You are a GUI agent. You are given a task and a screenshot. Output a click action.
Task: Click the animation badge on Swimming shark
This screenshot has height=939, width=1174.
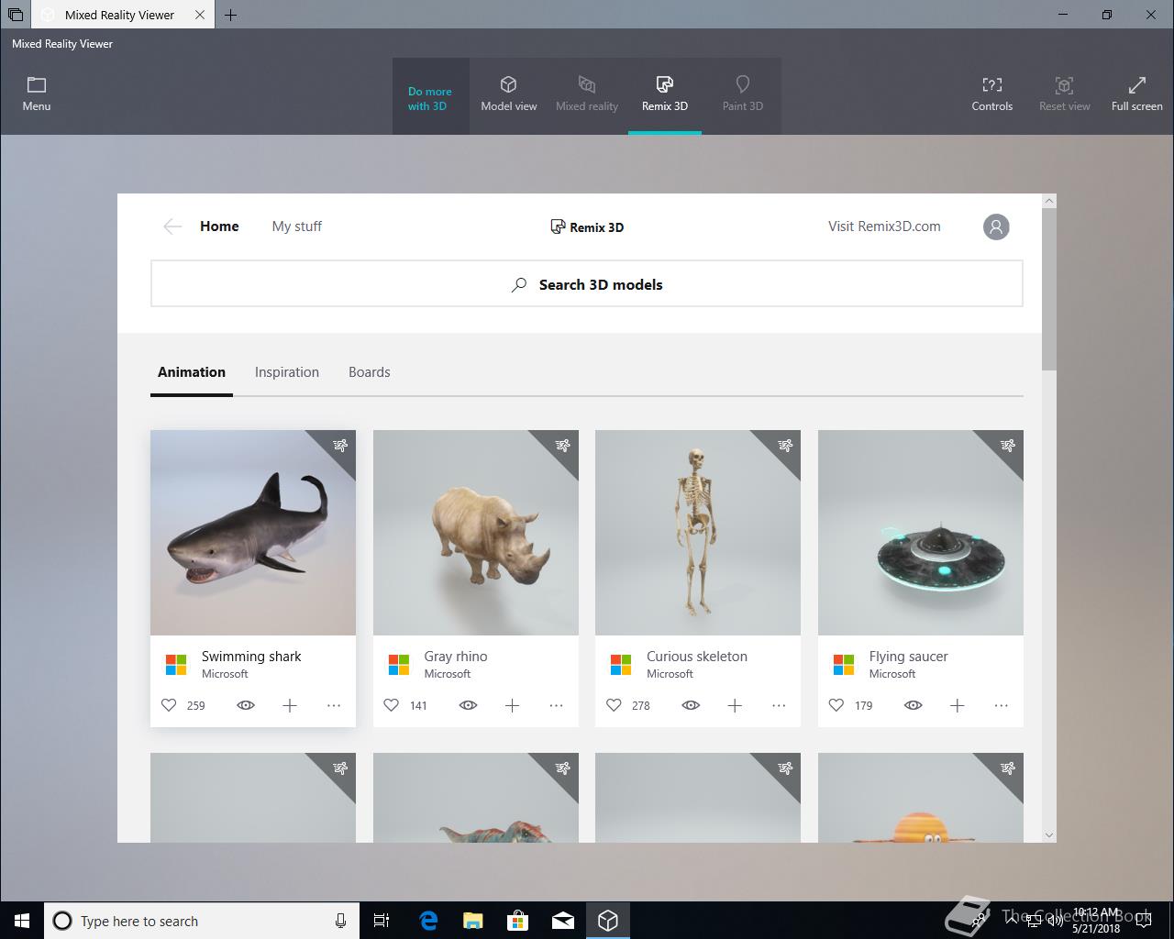(340, 446)
